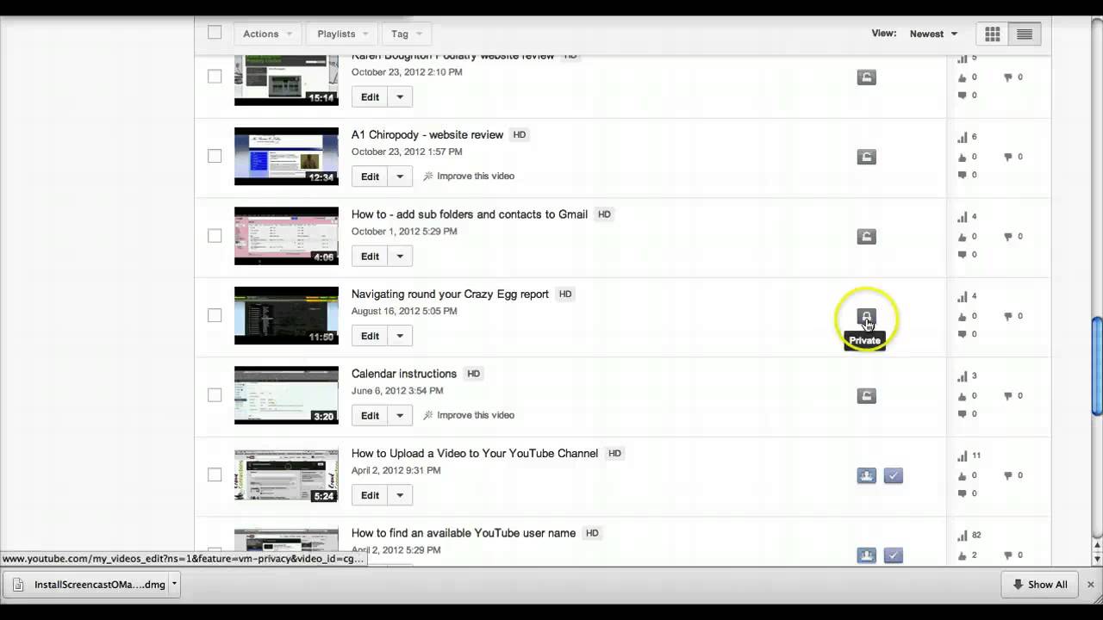Open the Playlists dropdown

point(343,34)
